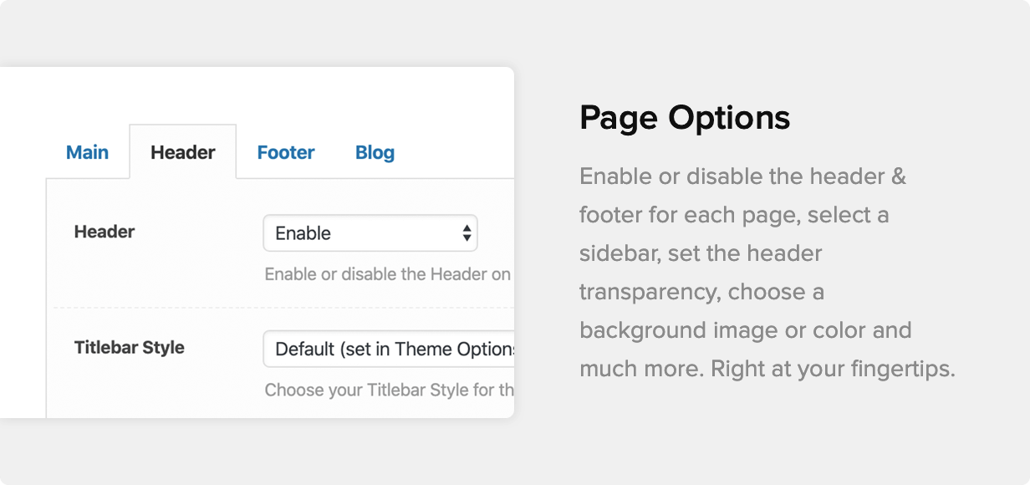Image resolution: width=1030 pixels, height=485 pixels.
Task: Click "Default (set in Theme Options" value text
Action: [x=394, y=349]
